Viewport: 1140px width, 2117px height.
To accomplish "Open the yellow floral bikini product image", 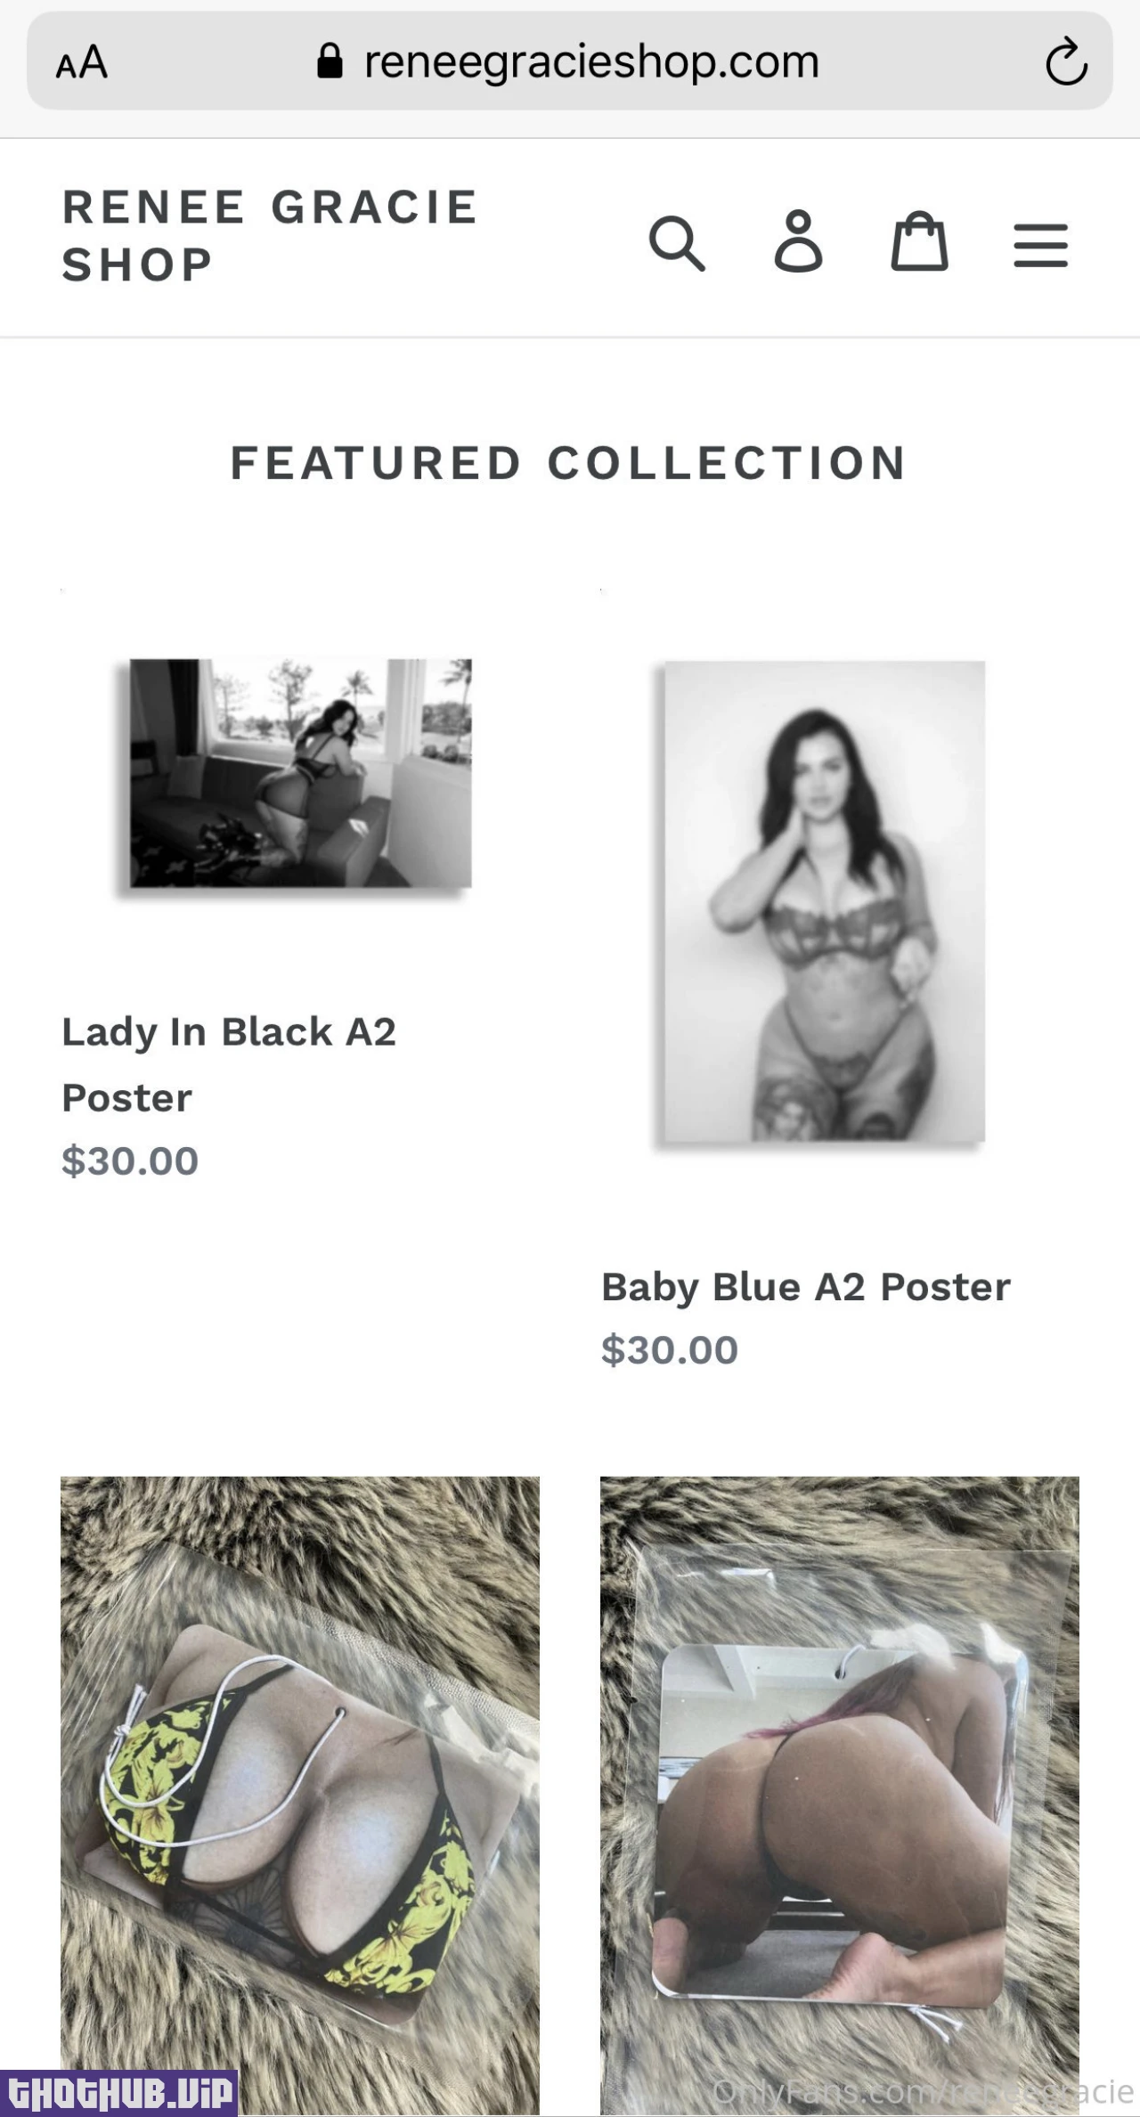I will click(300, 1795).
